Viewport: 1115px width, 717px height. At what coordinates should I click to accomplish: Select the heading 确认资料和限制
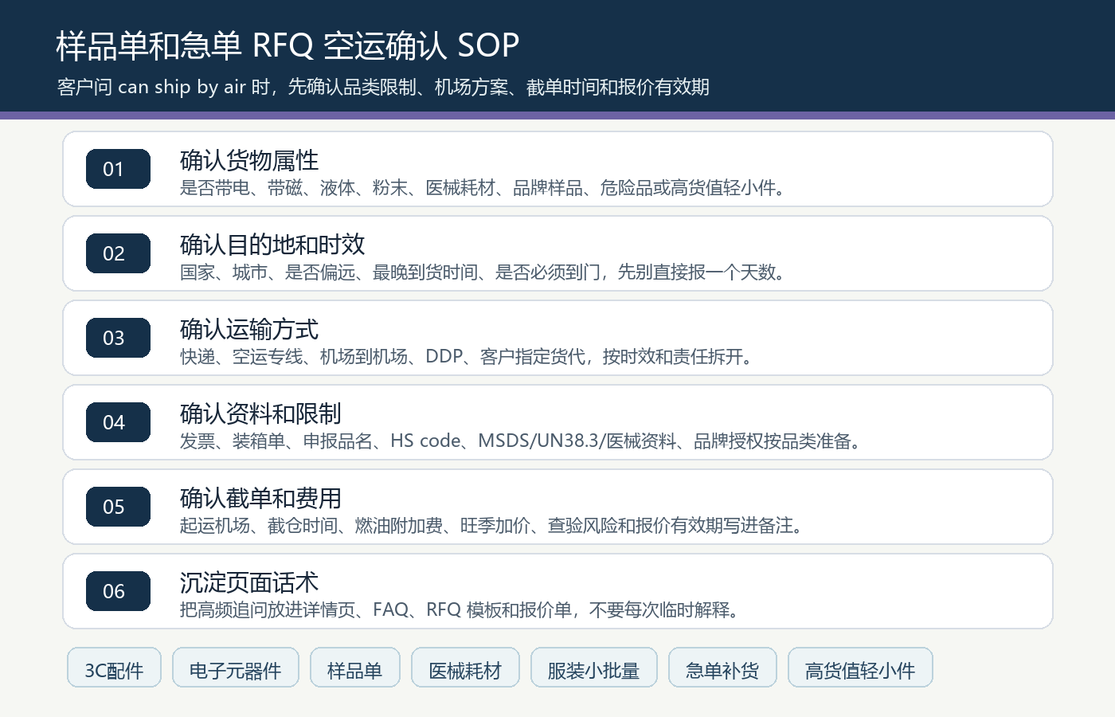pyautogui.click(x=260, y=413)
